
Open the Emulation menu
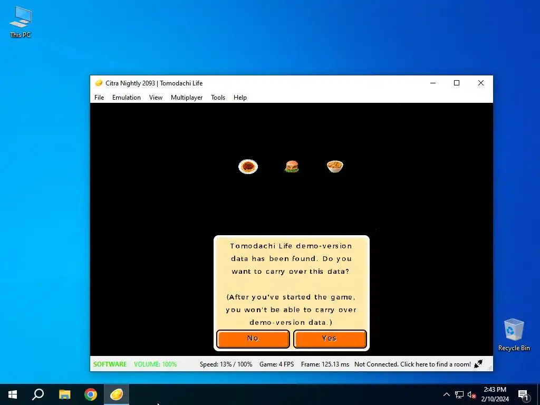(127, 98)
